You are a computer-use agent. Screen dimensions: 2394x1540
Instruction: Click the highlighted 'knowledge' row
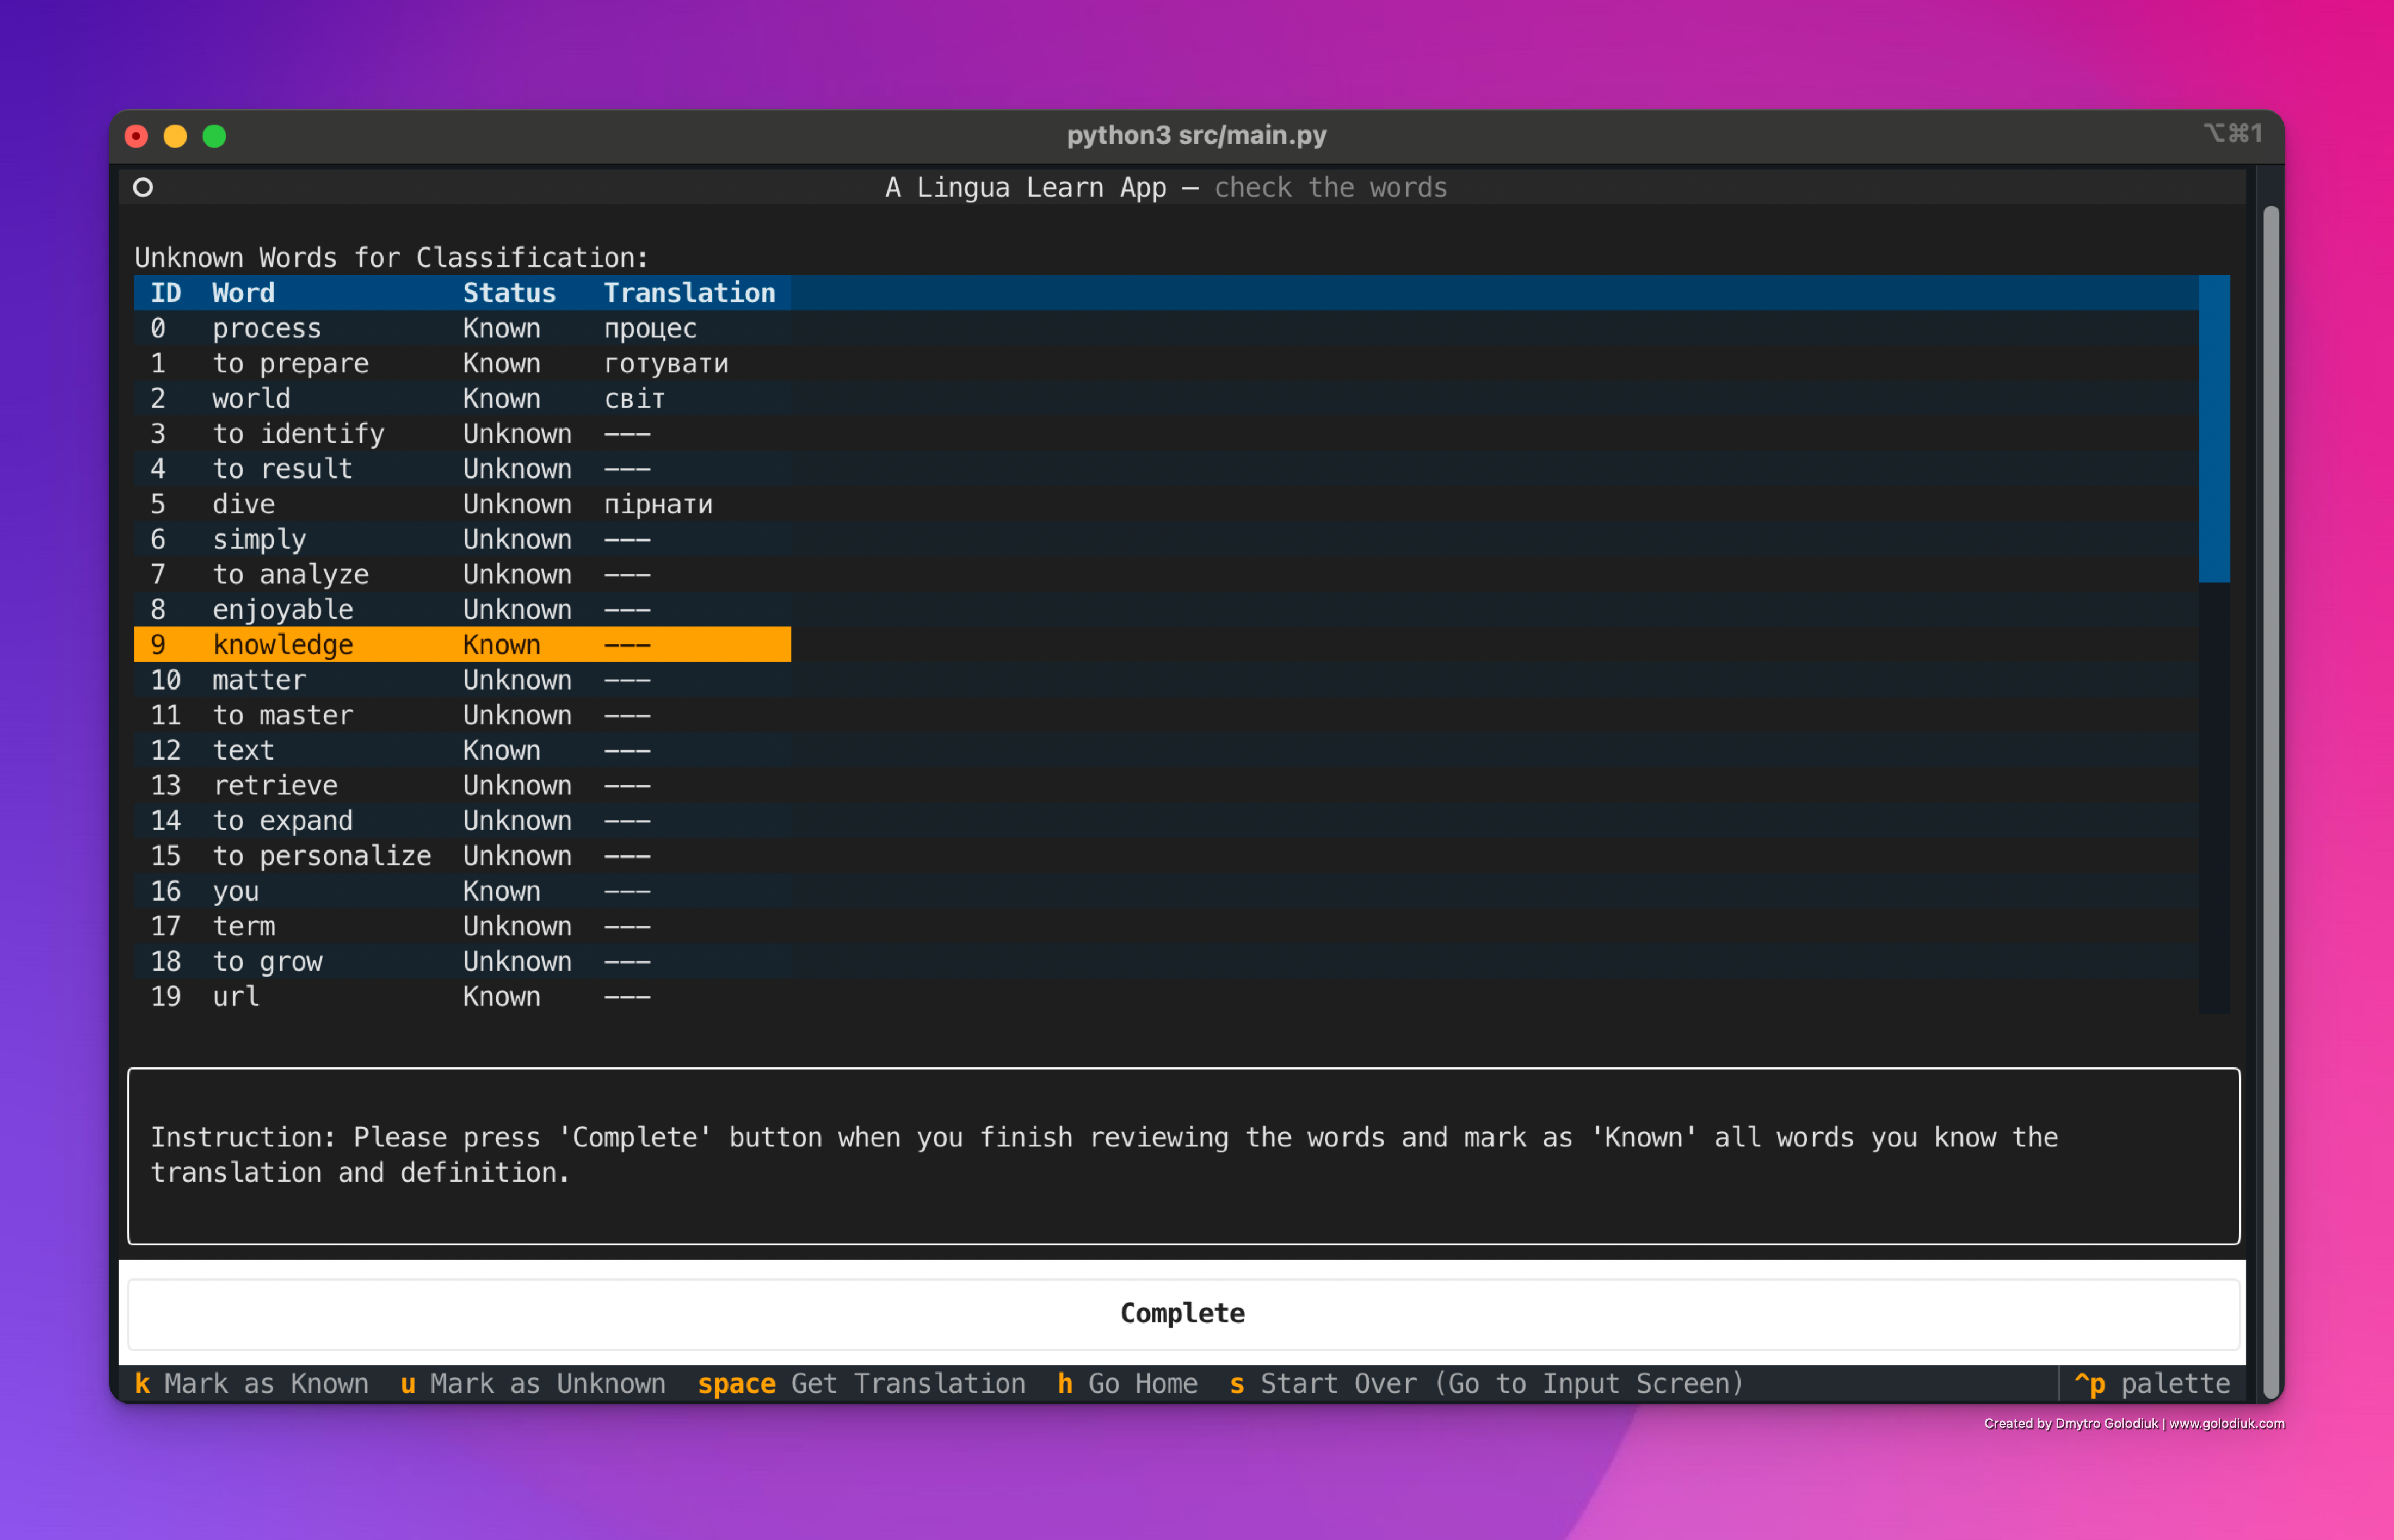(x=462, y=645)
